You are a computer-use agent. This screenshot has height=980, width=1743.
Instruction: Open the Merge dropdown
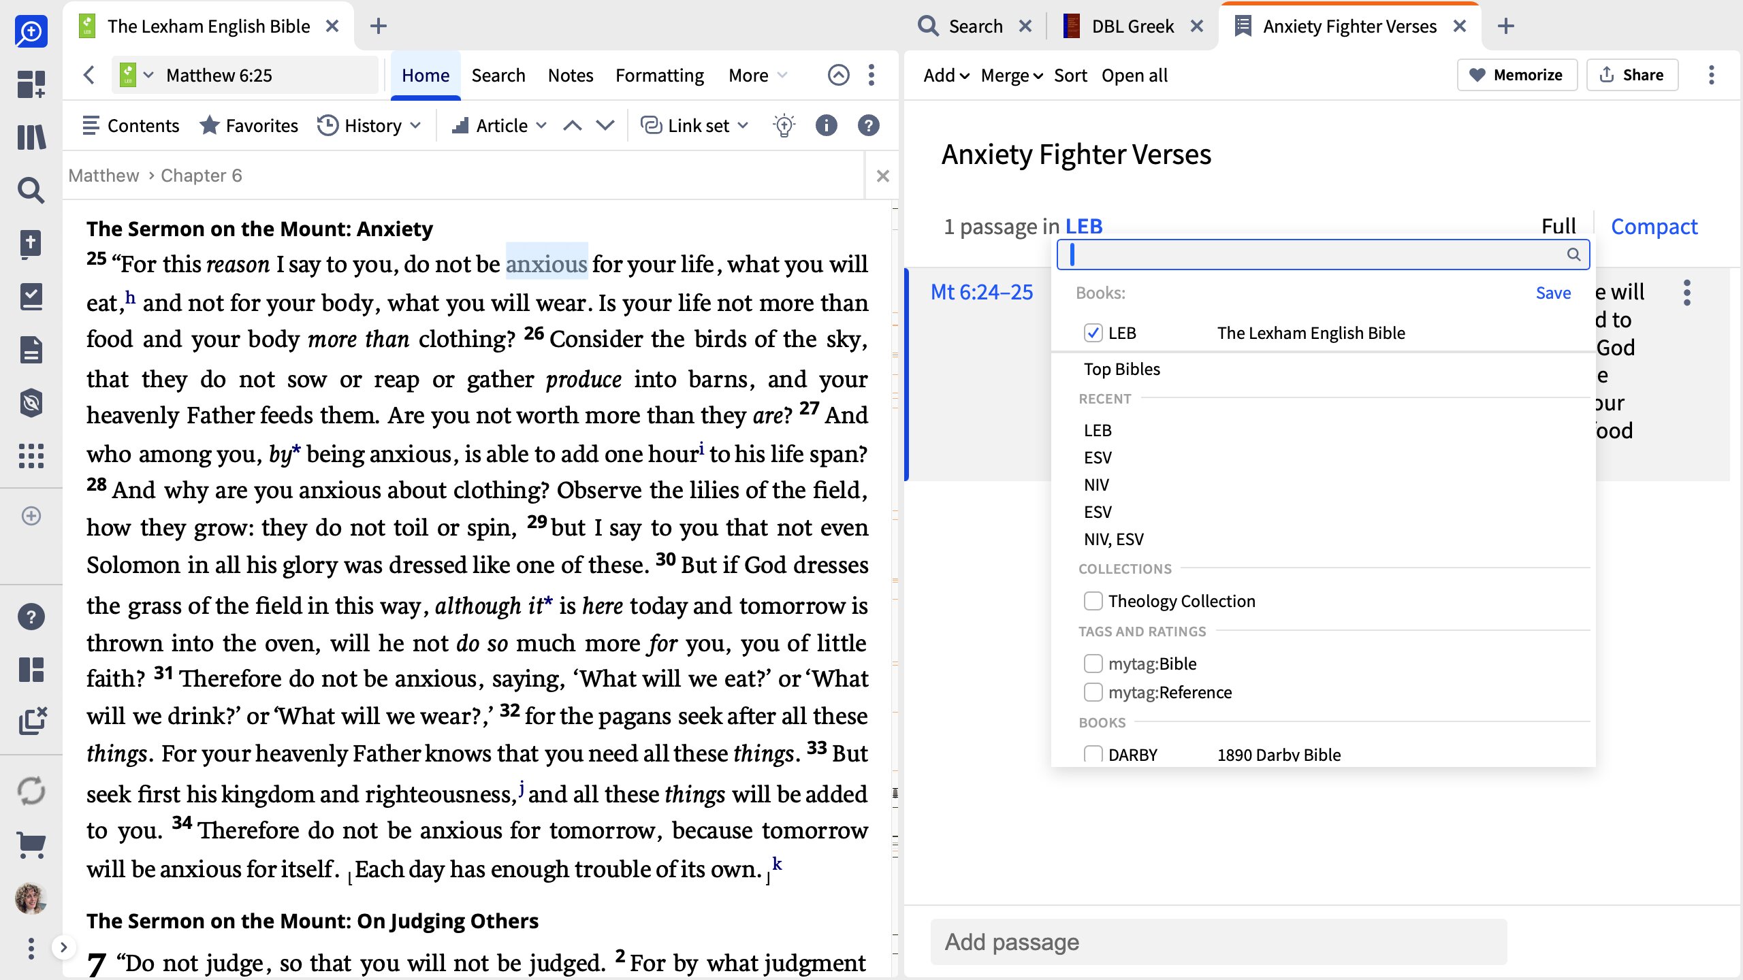pos(1011,75)
